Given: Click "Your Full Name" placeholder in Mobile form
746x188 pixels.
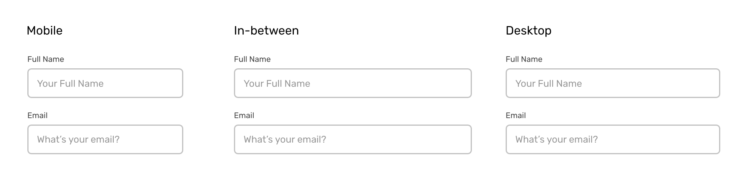Looking at the screenshot, I should pos(70,84).
